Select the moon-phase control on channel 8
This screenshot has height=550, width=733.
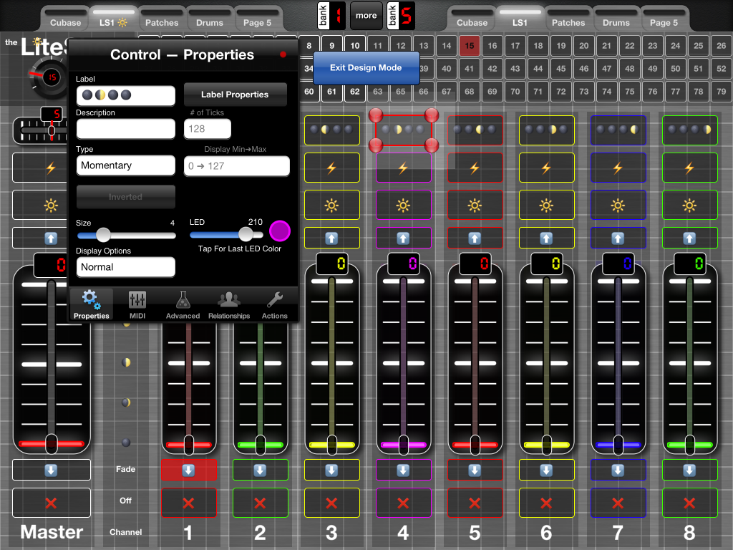[x=689, y=130]
